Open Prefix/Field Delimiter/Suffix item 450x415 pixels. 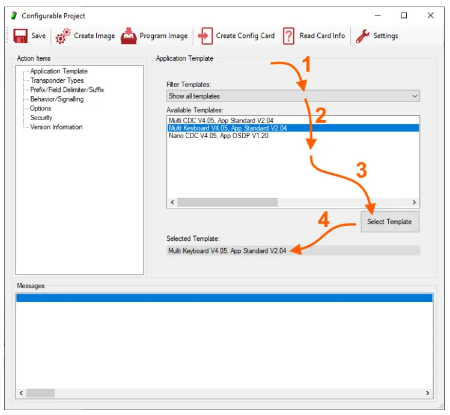(x=67, y=89)
